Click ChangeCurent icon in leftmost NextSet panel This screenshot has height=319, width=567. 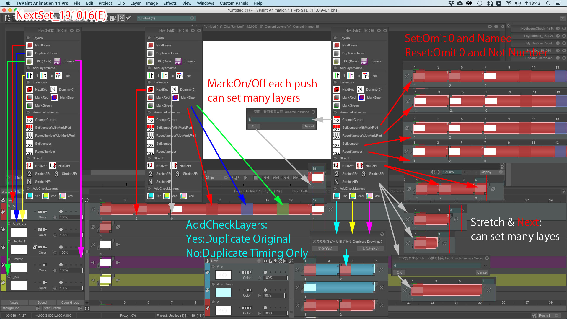[x=29, y=120]
